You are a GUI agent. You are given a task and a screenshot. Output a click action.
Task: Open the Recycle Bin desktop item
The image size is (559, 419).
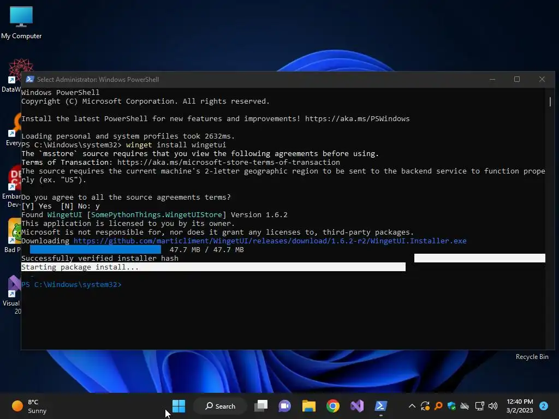(x=532, y=357)
